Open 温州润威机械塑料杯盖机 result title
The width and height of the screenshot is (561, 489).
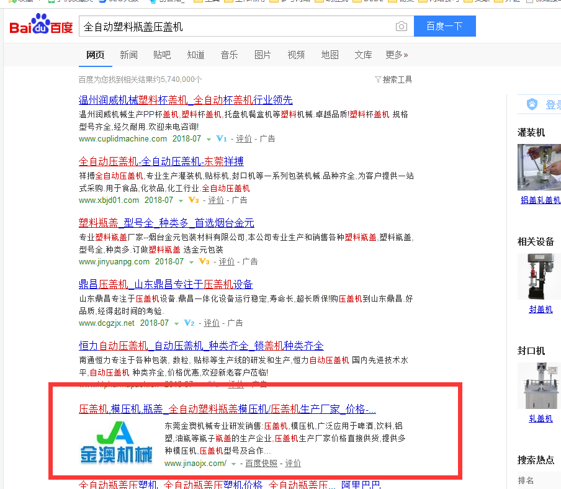[x=186, y=100]
